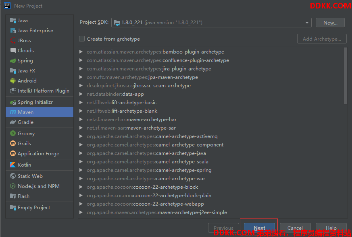Select the camel-archetype-spring row
The width and height of the screenshot is (352, 237).
(211, 170)
